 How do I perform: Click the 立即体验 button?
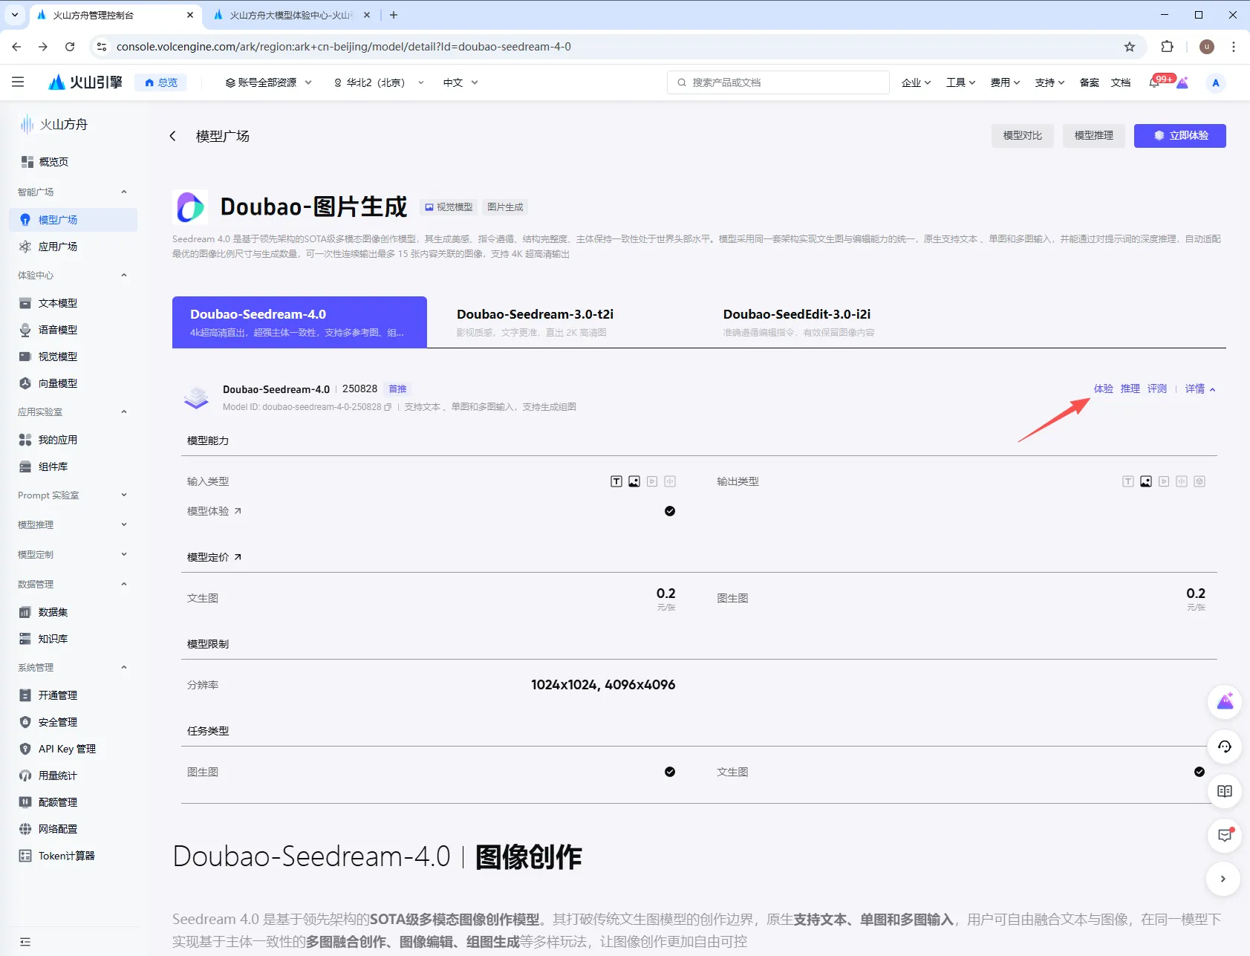point(1179,136)
